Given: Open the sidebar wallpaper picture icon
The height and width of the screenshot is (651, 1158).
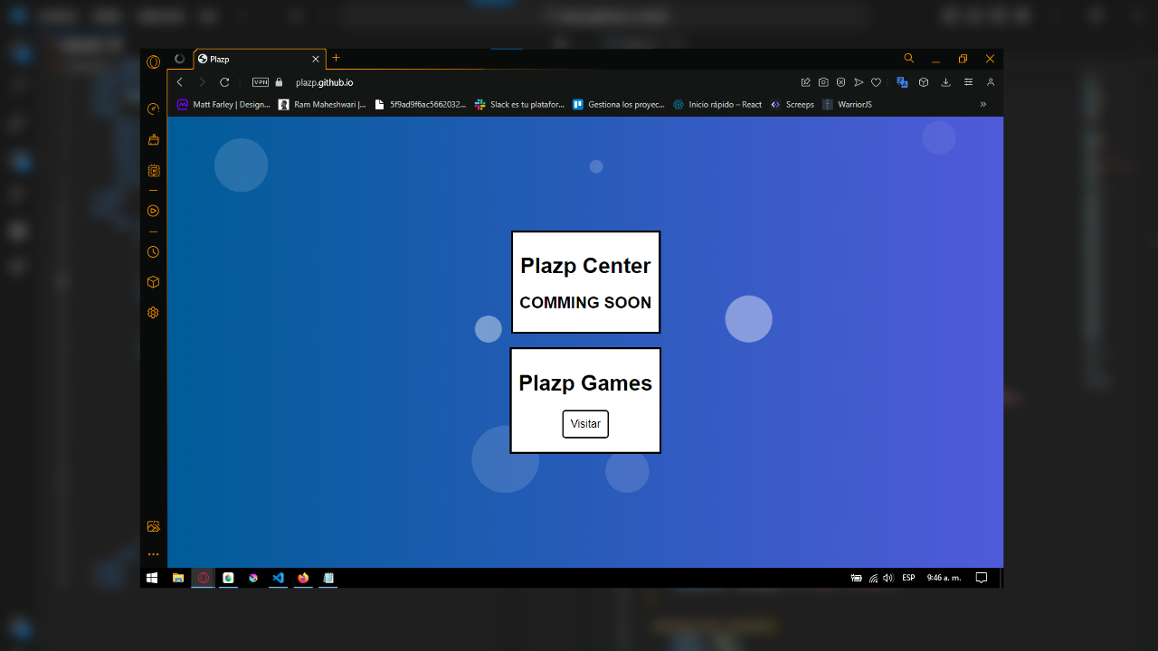Looking at the screenshot, I should 153,526.
